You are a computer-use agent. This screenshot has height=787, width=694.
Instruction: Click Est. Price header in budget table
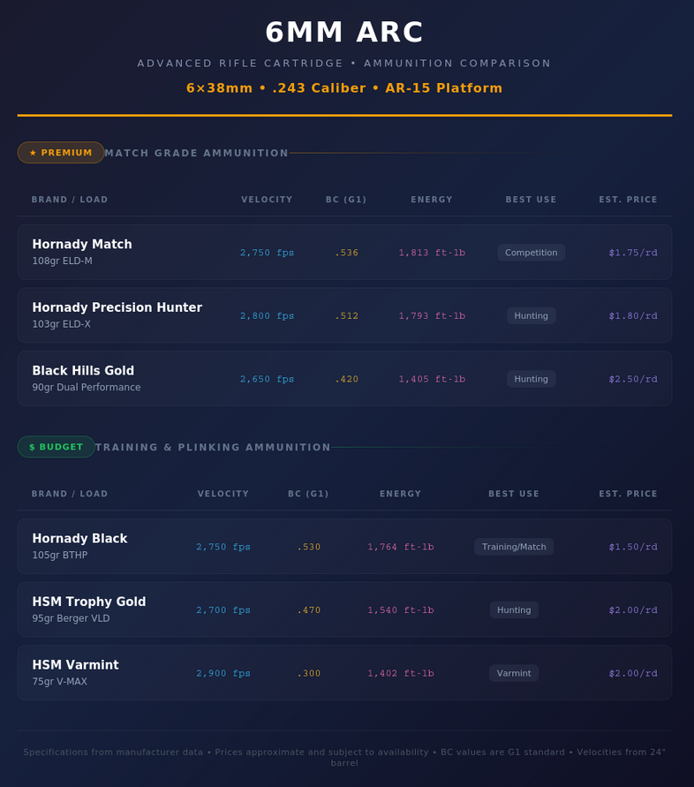628,494
